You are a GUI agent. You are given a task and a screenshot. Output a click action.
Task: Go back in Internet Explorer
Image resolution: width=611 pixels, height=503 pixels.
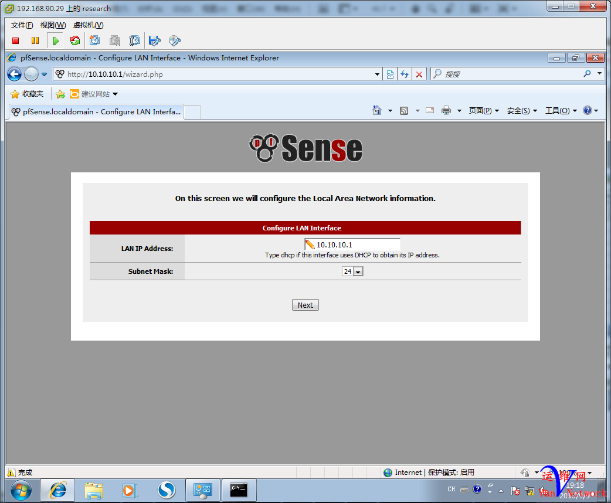pyautogui.click(x=15, y=74)
